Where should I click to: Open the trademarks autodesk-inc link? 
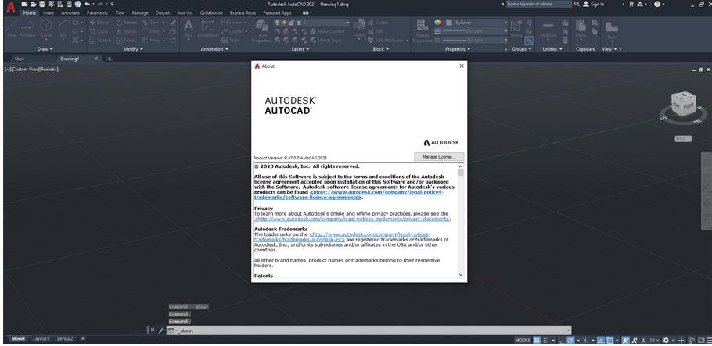tap(342, 237)
